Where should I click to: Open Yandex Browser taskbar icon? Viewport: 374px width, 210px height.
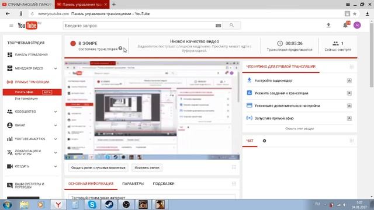pyautogui.click(x=58, y=205)
